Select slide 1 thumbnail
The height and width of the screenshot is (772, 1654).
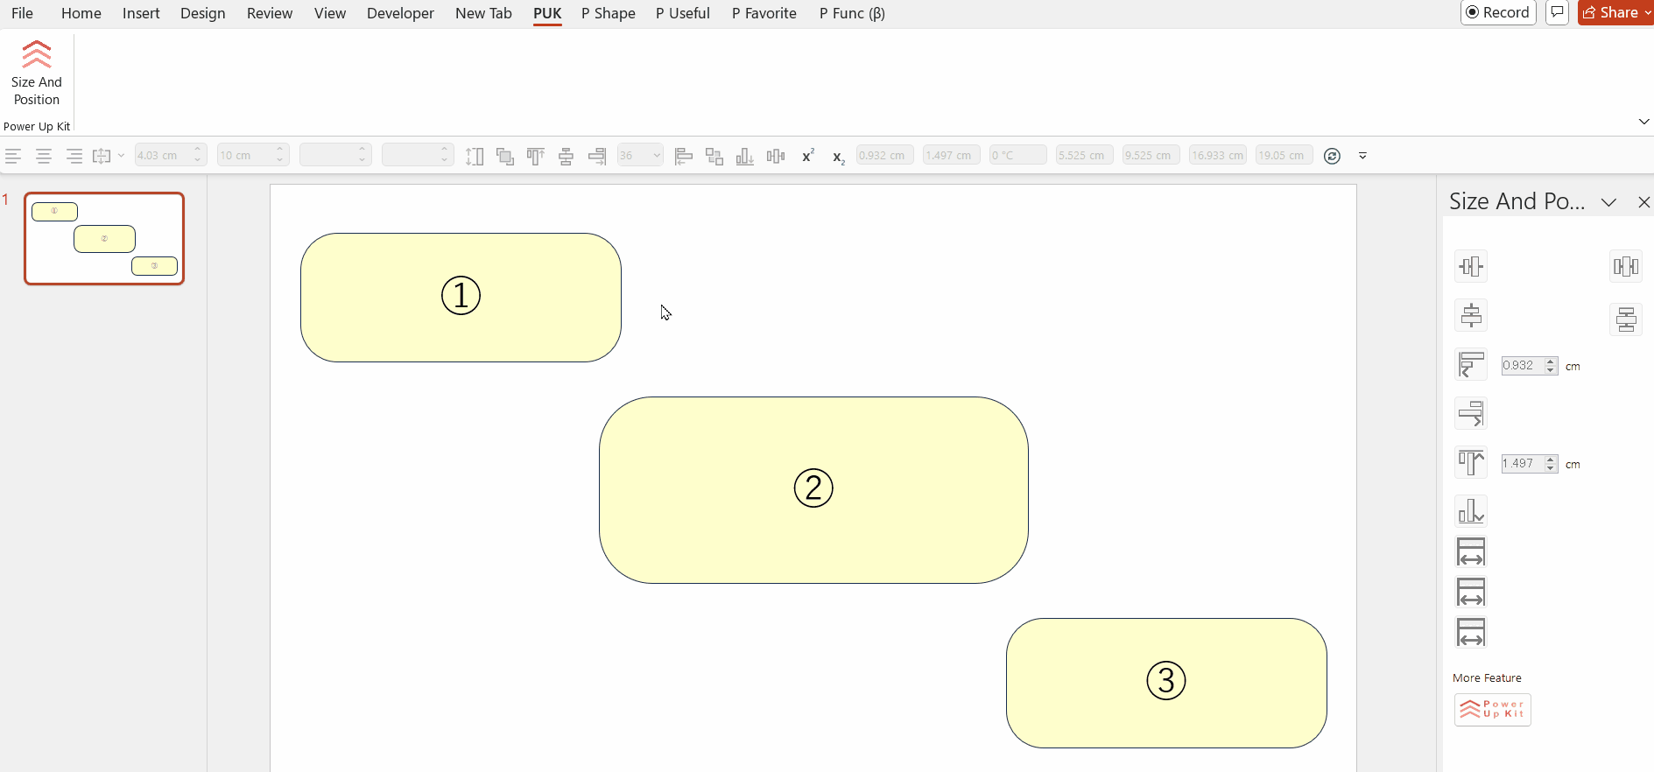click(x=104, y=238)
